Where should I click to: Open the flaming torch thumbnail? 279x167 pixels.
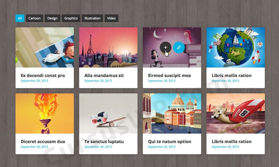(x=45, y=113)
